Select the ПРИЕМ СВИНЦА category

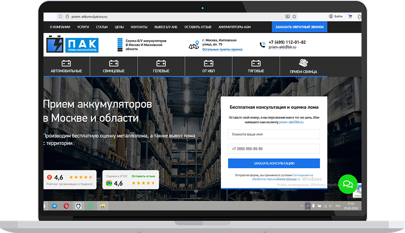(x=303, y=67)
